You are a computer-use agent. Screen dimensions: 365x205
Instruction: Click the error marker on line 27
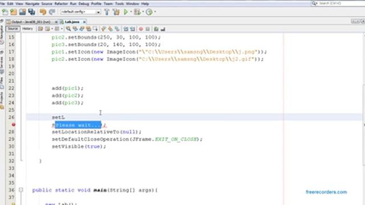pyautogui.click(x=14, y=125)
